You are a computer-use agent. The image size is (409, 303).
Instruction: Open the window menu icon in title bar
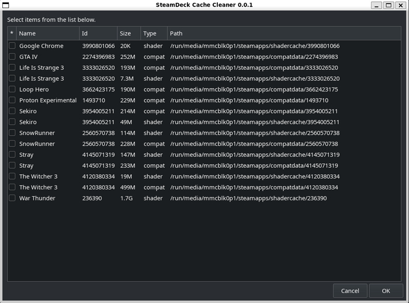click(5, 5)
